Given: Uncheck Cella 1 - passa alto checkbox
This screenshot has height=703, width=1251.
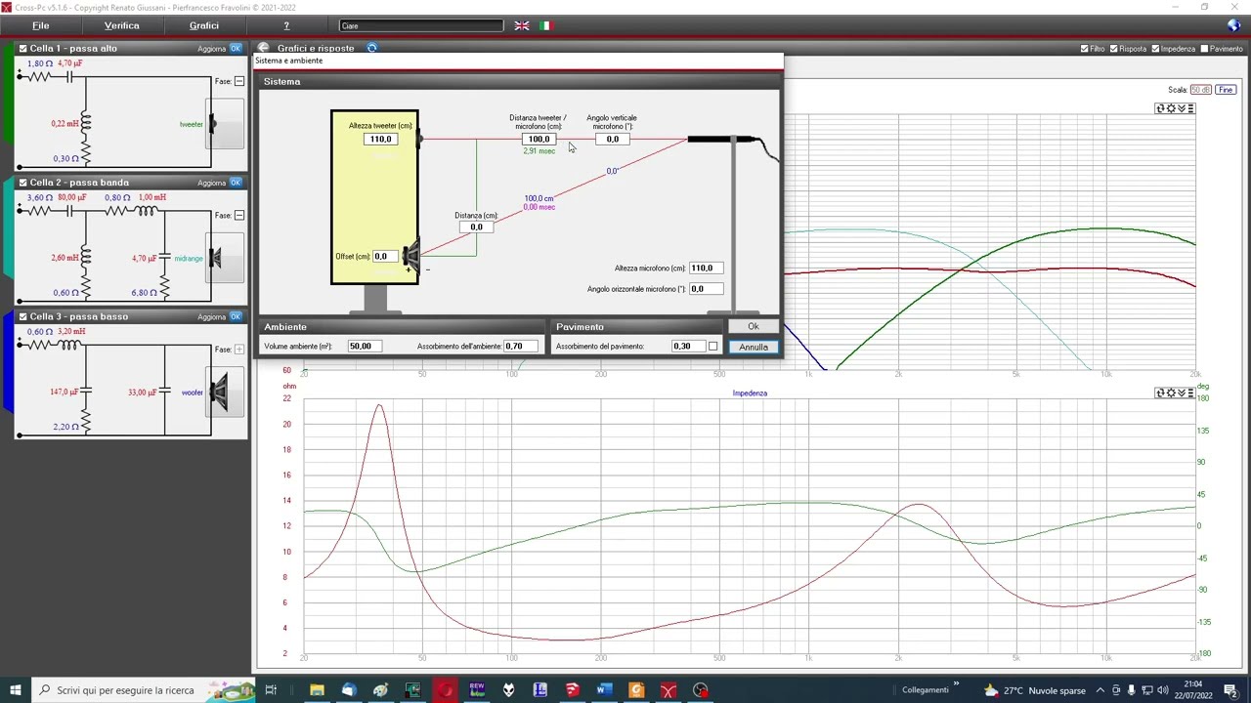Looking at the screenshot, I should [23, 48].
